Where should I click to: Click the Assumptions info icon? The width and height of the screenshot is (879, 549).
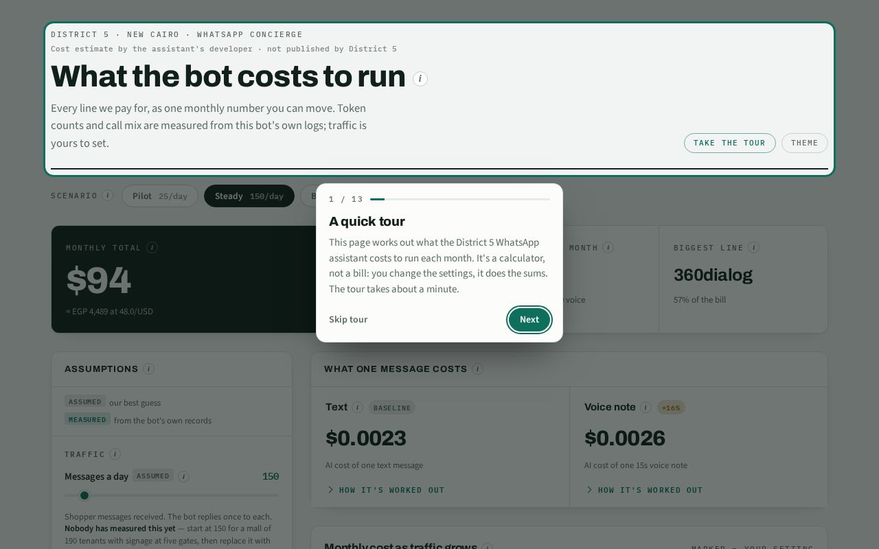pos(148,369)
